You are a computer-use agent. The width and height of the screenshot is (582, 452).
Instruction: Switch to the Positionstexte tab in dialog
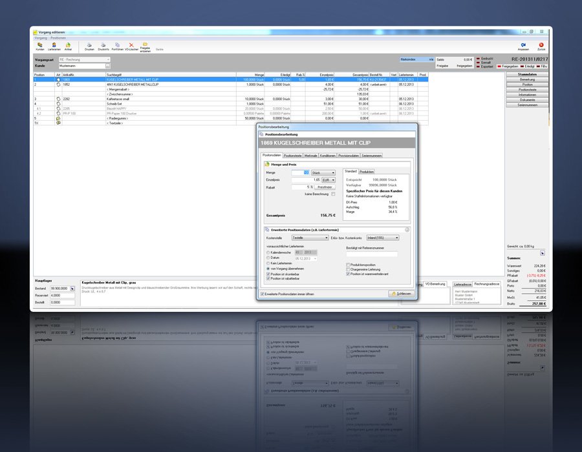[x=293, y=156]
